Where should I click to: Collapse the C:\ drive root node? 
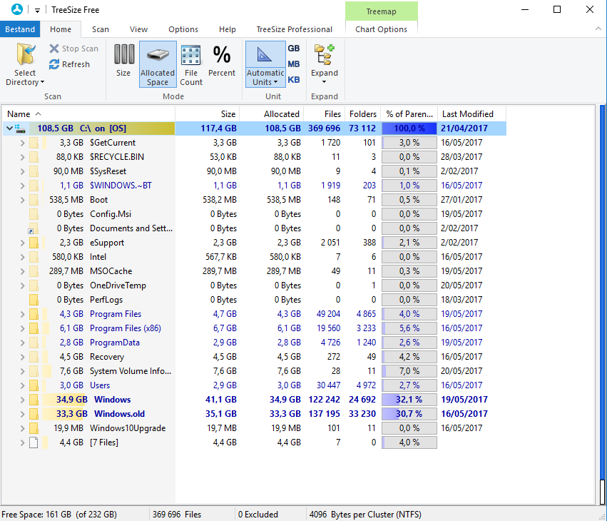[9, 128]
